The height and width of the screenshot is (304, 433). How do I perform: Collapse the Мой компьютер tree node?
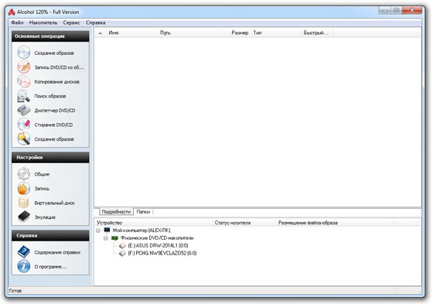[98, 231]
